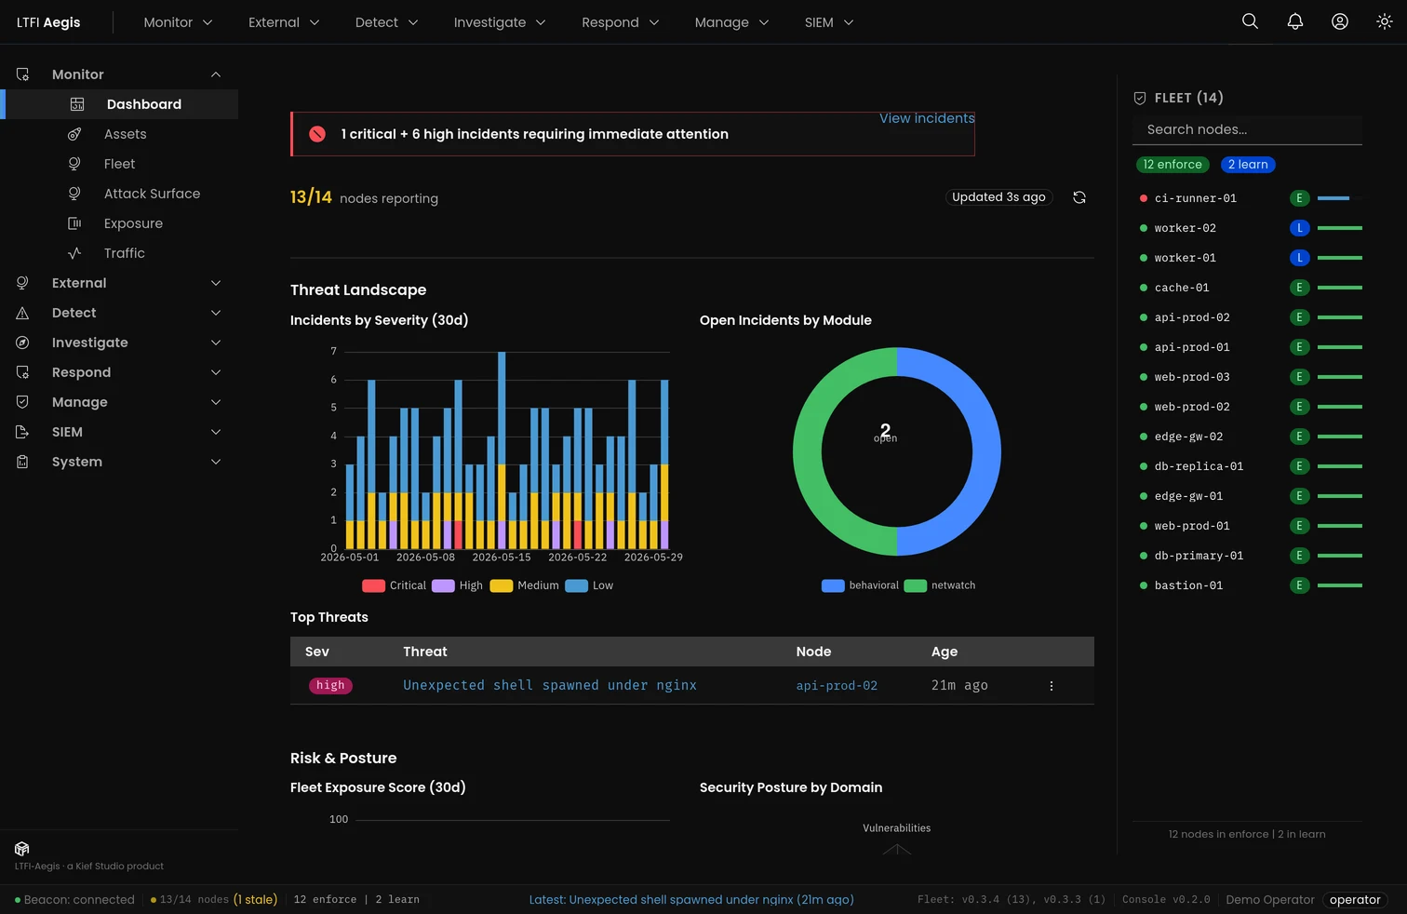Viewport: 1407px width, 914px height.
Task: Toggle Critical series in severity legend
Action: tap(394, 585)
